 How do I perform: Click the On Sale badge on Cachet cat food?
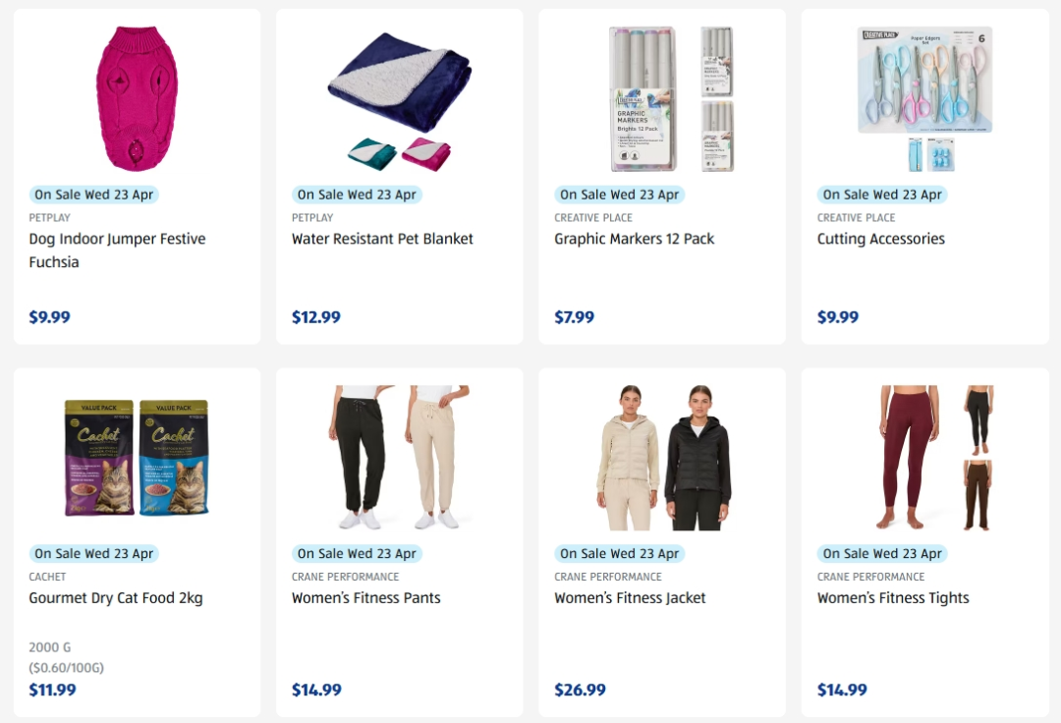pyautogui.click(x=94, y=553)
